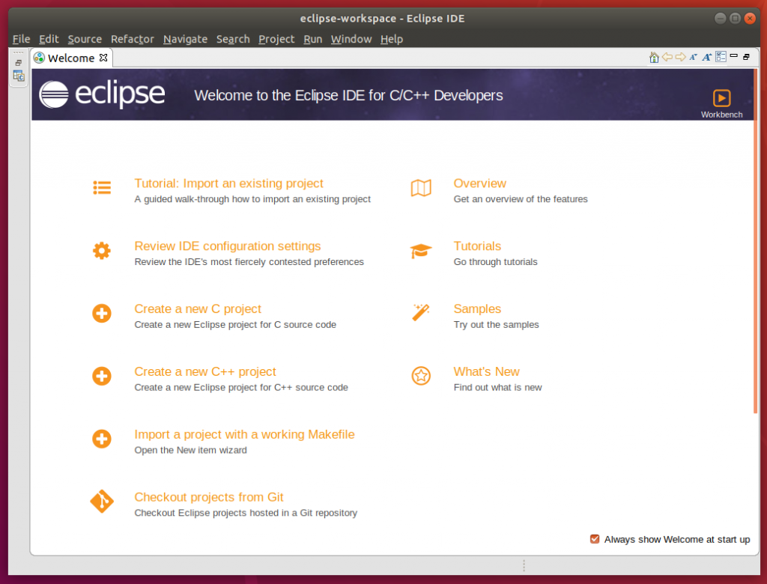Open Import a project with a working Makefile
This screenshot has height=584, width=767.
click(244, 434)
